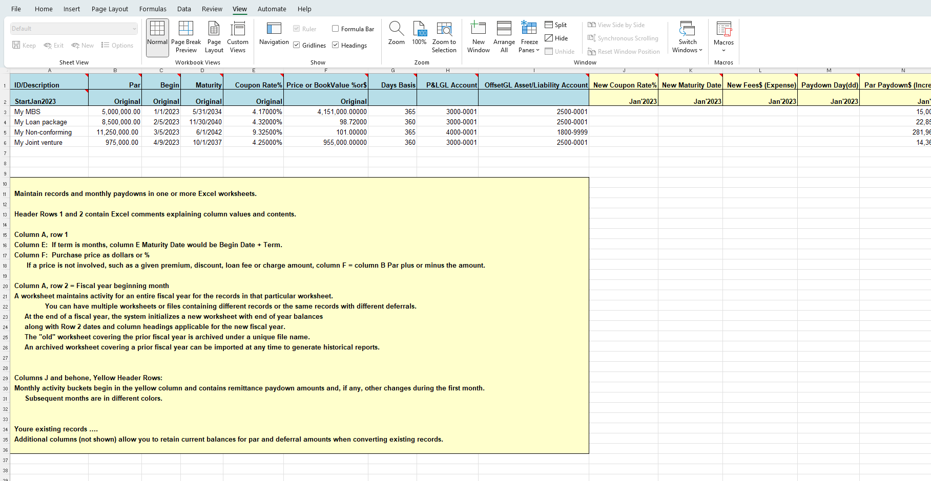Viewport: 931px width, 481px height.
Task: Select row 3 header
Action: point(5,112)
